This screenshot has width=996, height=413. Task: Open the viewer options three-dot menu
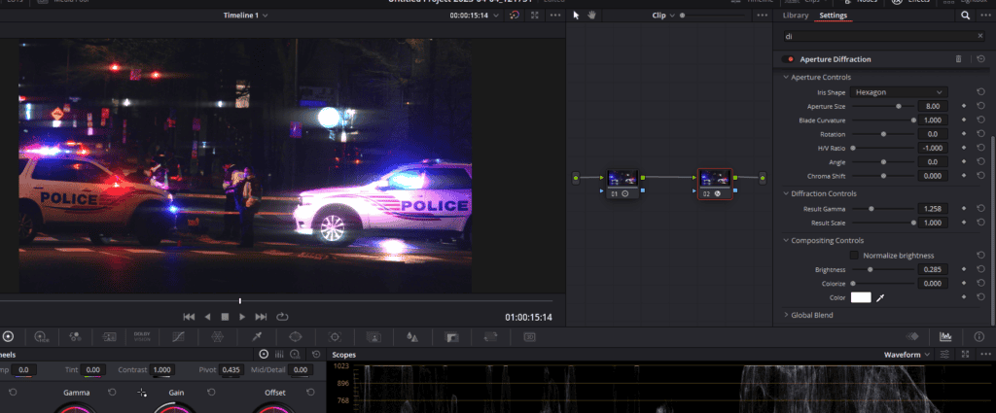(x=555, y=16)
